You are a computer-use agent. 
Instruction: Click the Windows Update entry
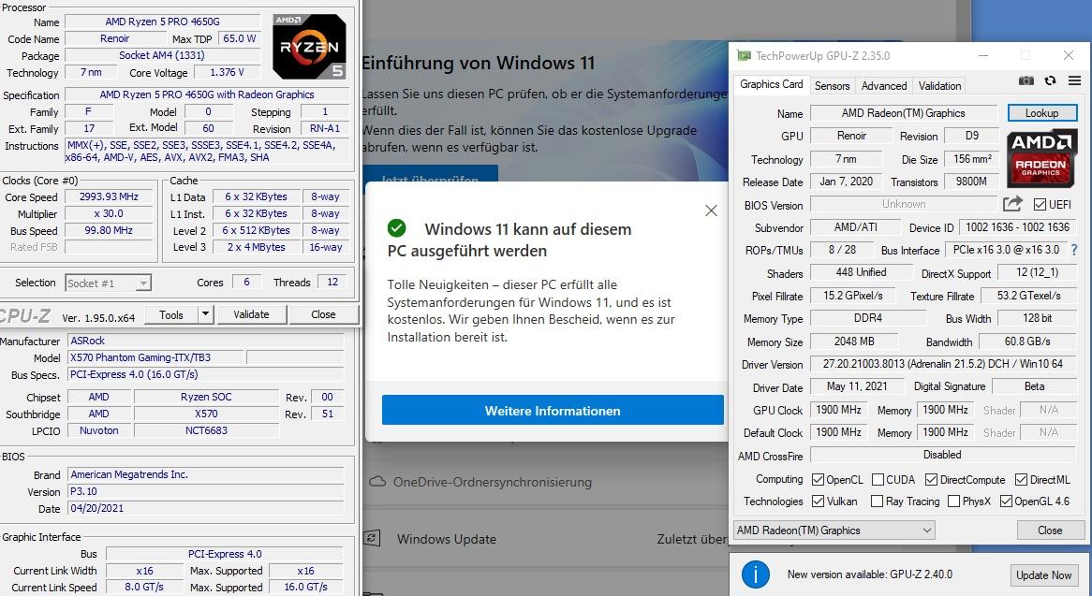[447, 539]
